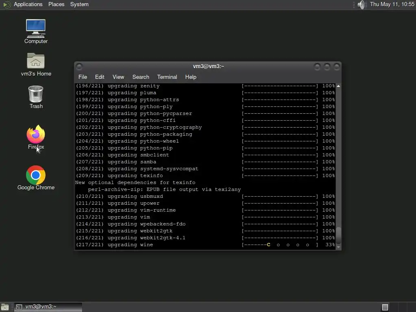Click the 'upgrading python-cffi' line
Viewport: 416px width, 312px height.
(205, 120)
